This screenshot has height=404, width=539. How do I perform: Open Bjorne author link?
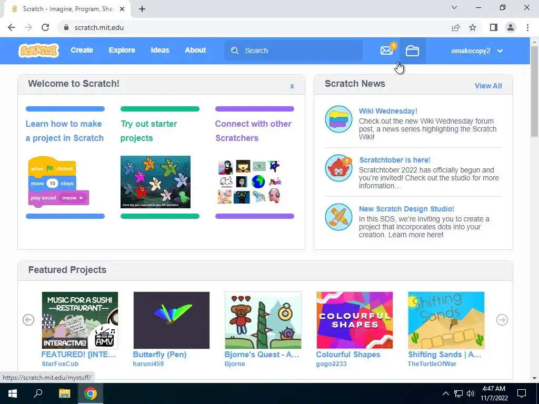tap(235, 364)
